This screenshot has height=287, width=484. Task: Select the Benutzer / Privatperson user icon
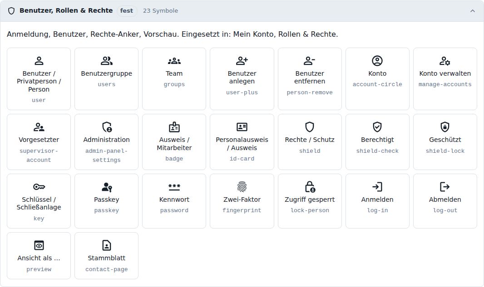(39, 61)
